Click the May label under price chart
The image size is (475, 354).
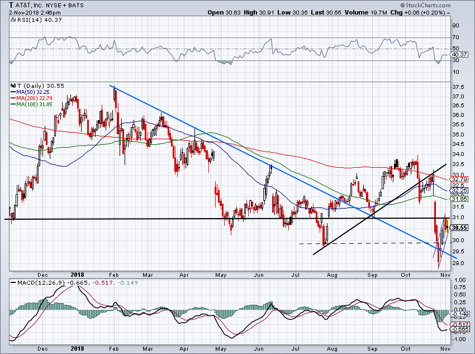click(221, 275)
